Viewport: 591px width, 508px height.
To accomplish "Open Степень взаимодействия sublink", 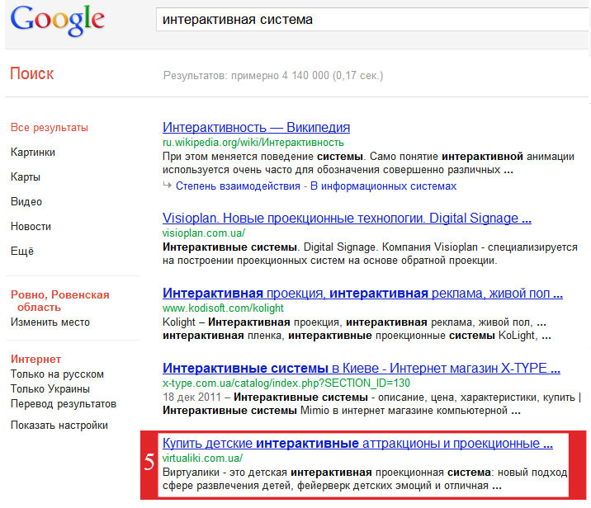I will click(238, 186).
